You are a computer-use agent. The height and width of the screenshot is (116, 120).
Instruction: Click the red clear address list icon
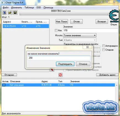(61, 75)
